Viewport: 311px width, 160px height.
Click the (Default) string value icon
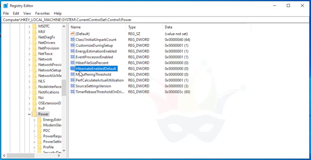coord(73,34)
